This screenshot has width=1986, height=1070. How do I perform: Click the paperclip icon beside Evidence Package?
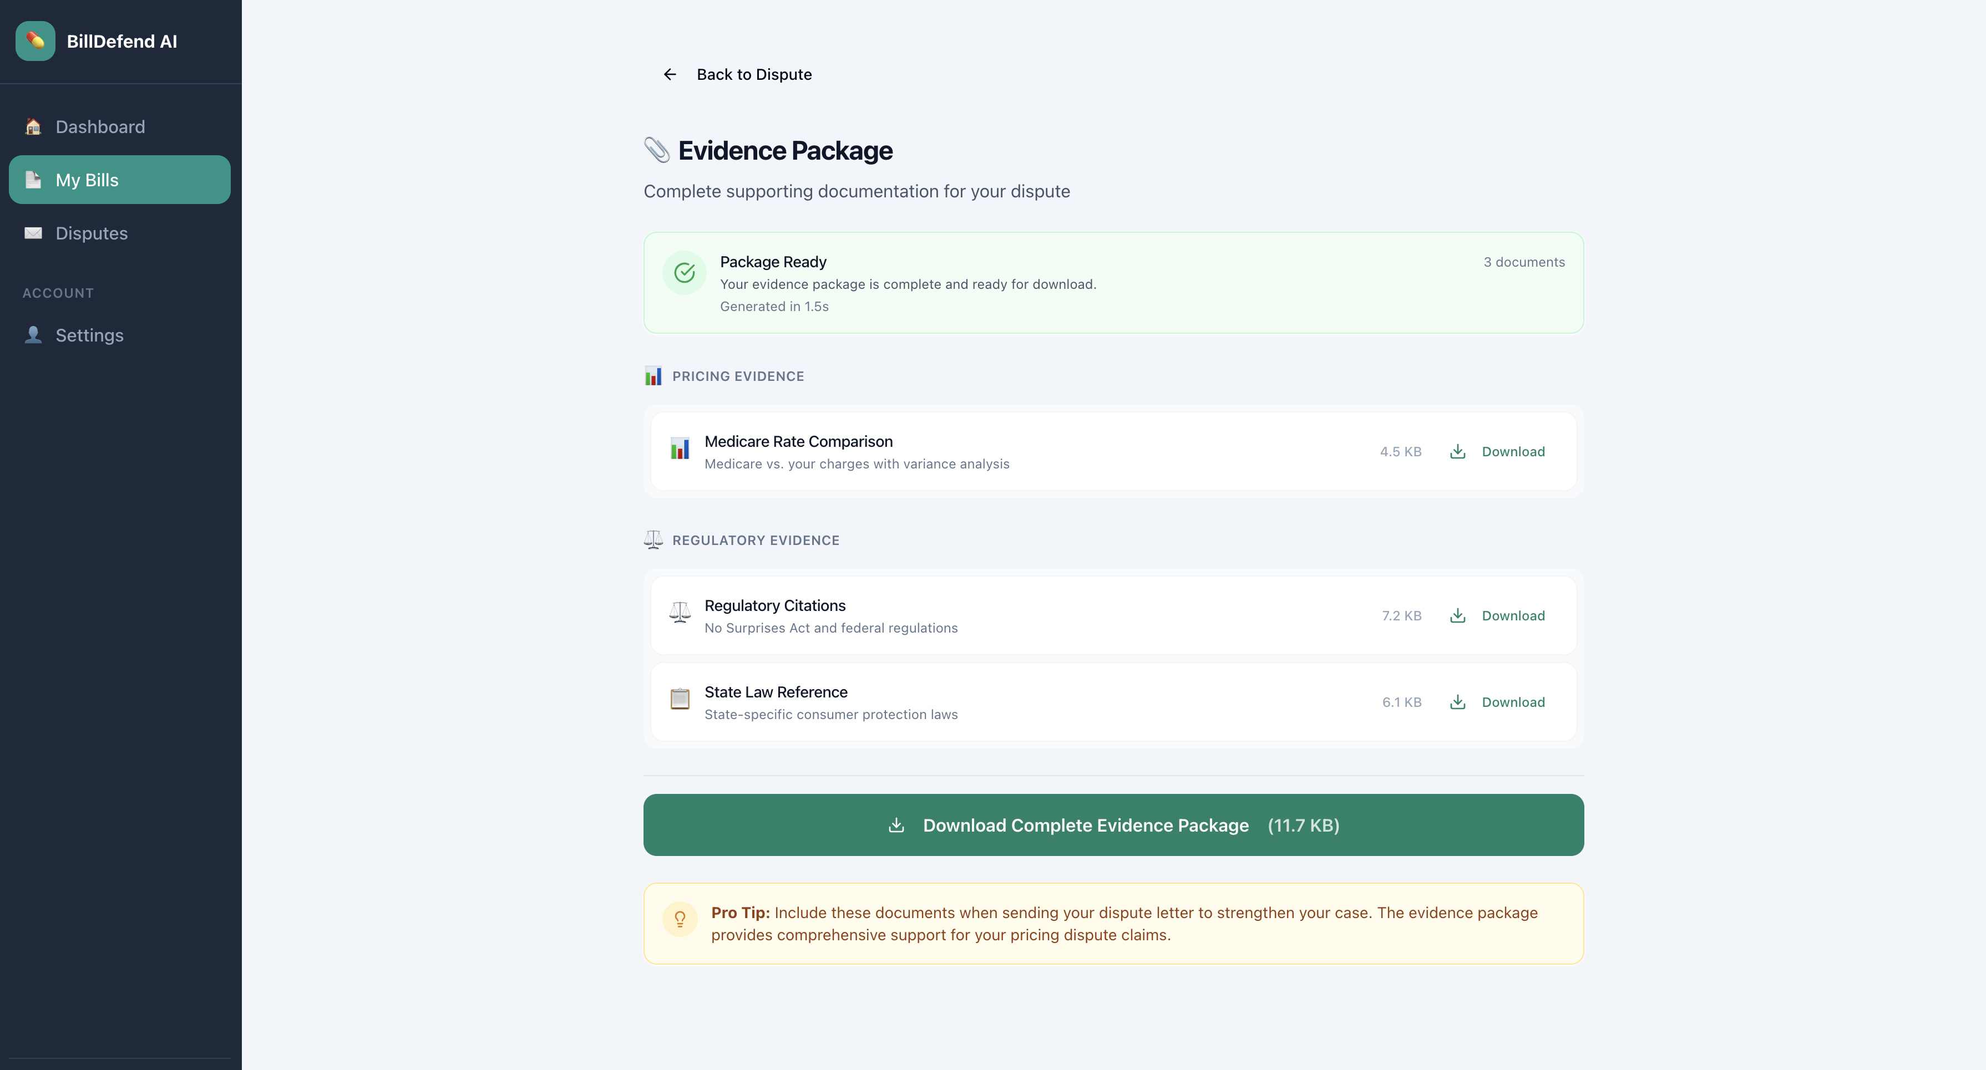[656, 150]
